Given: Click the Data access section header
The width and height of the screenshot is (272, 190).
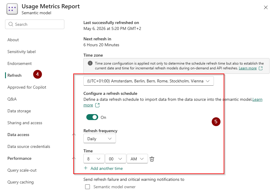Looking at the screenshot, I should pos(18,135).
